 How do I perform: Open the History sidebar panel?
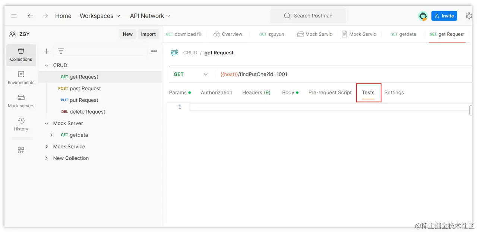(x=21, y=124)
